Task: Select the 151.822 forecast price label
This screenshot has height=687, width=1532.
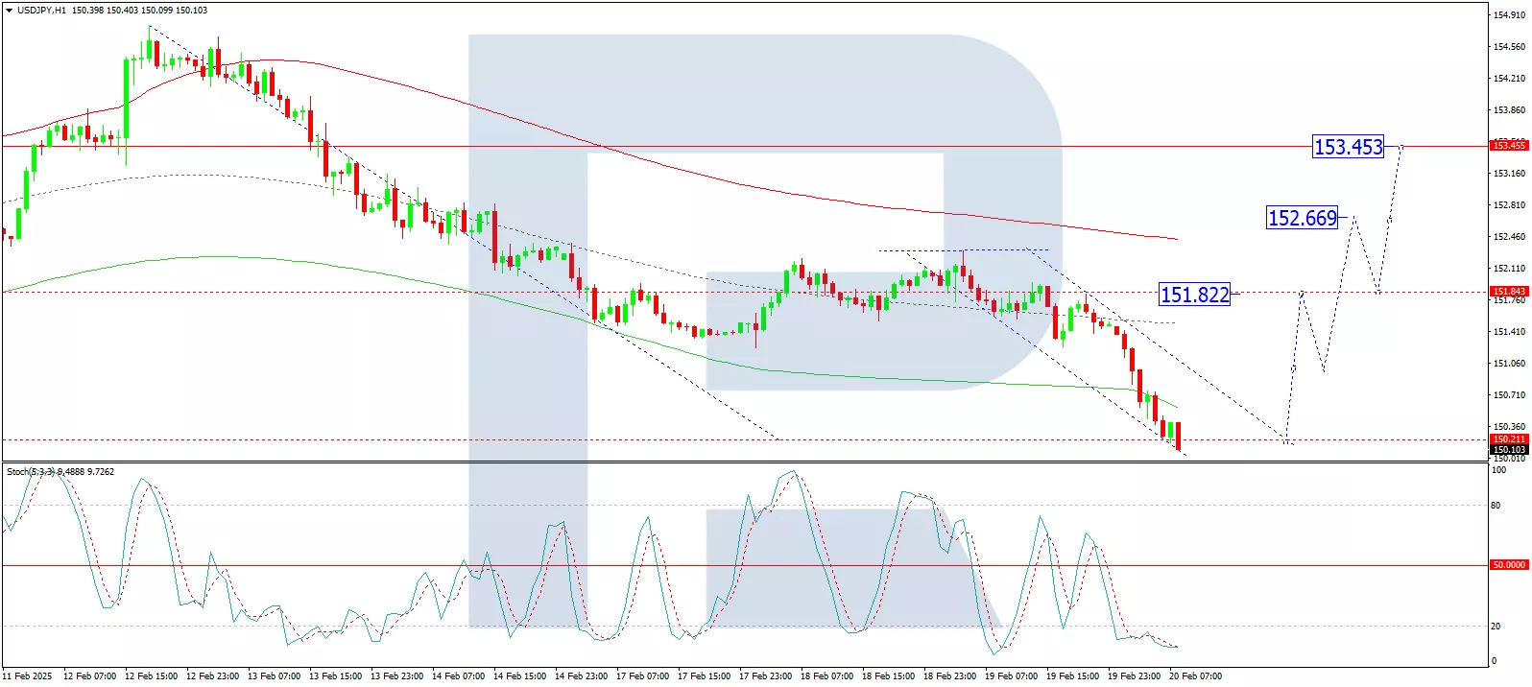Action: (1194, 295)
